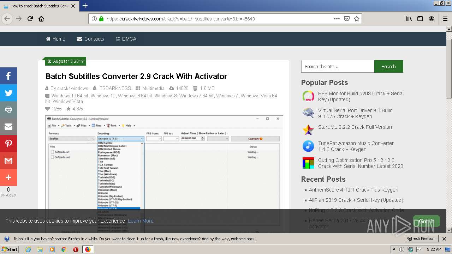Share on Twitter sidebar button
Screen dimensions: 452x254
pos(8,93)
